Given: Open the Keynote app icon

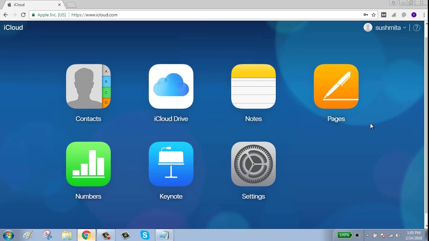Looking at the screenshot, I should click(x=171, y=164).
